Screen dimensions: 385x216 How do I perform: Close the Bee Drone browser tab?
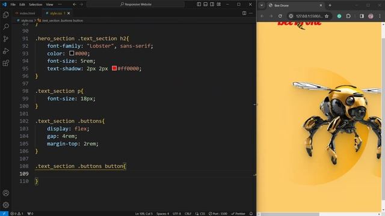[x=321, y=5]
